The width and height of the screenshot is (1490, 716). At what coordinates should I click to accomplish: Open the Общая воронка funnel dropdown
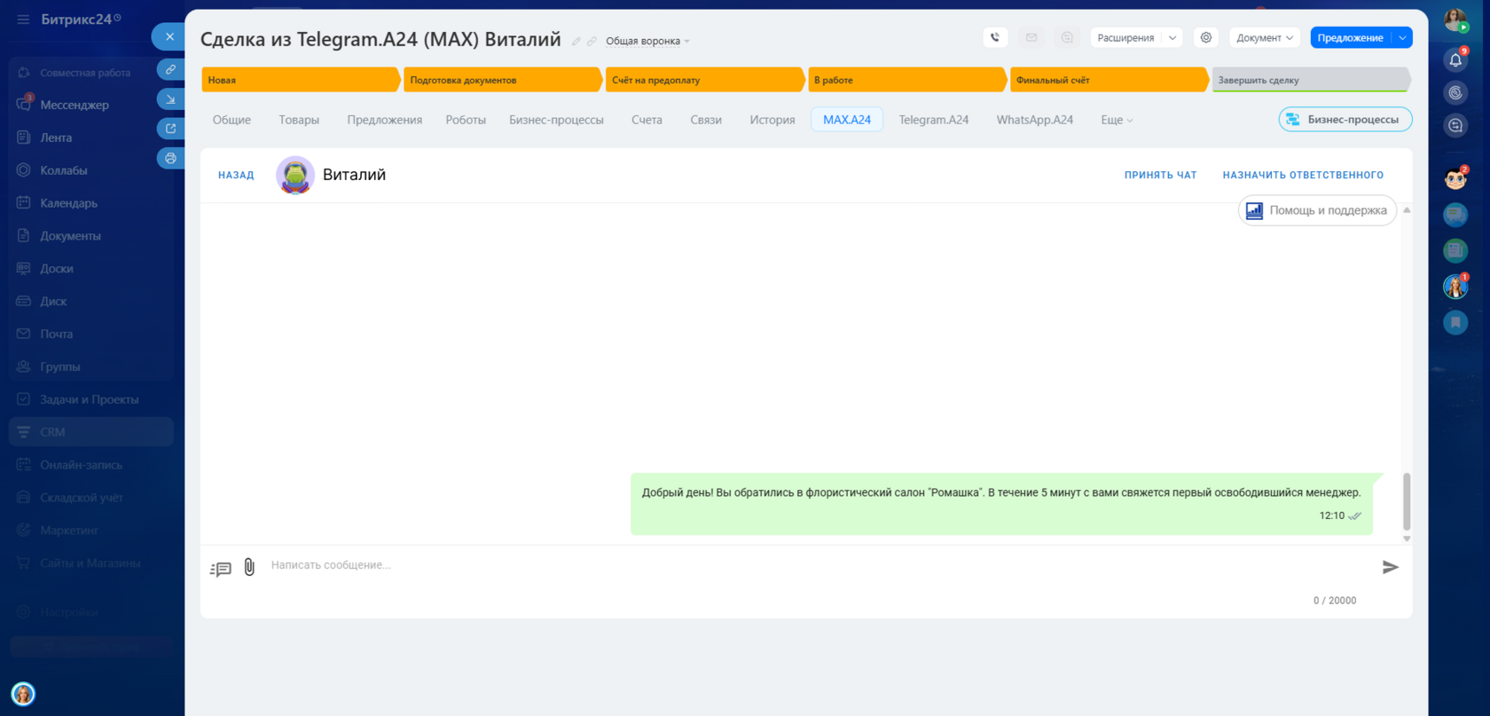(x=647, y=41)
